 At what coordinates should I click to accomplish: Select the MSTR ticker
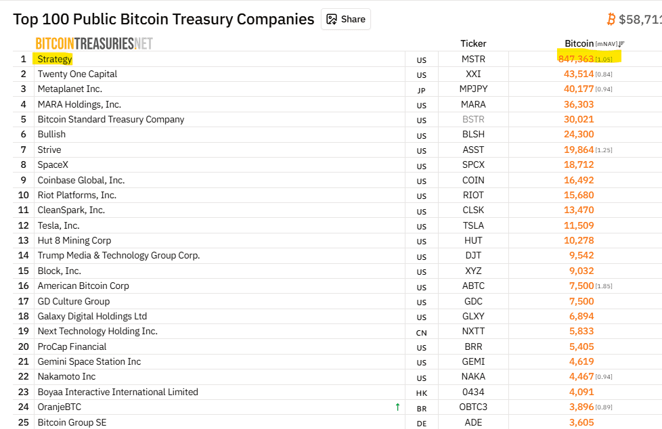click(x=473, y=59)
